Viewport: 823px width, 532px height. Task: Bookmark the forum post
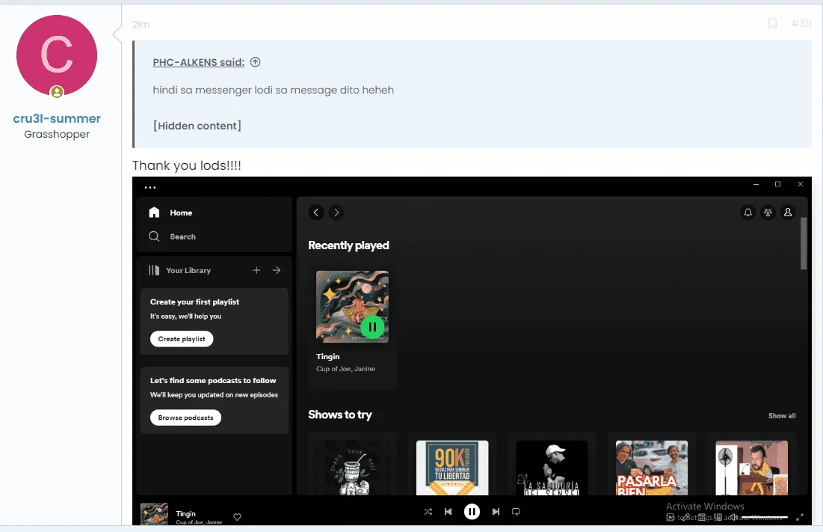tap(773, 24)
